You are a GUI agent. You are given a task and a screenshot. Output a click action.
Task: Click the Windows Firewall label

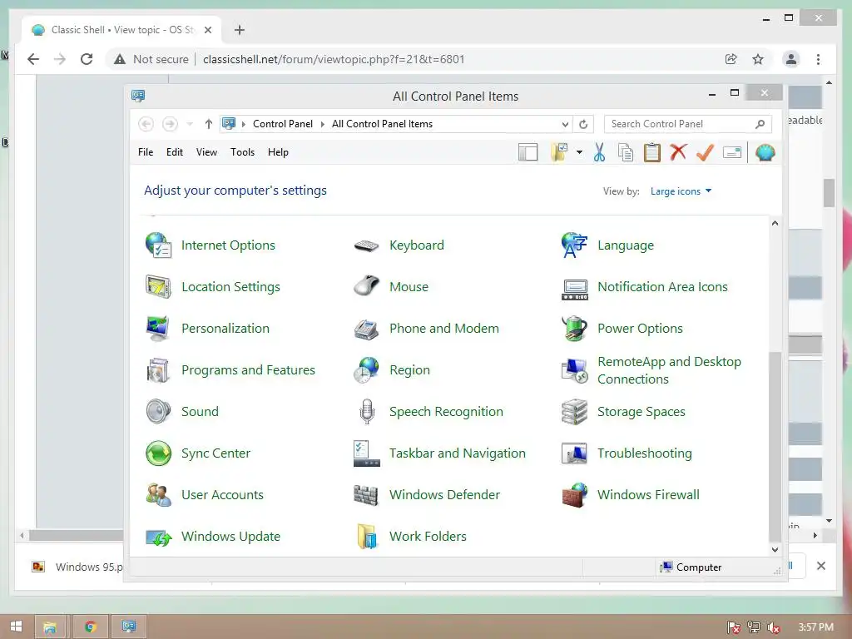pyautogui.click(x=648, y=495)
